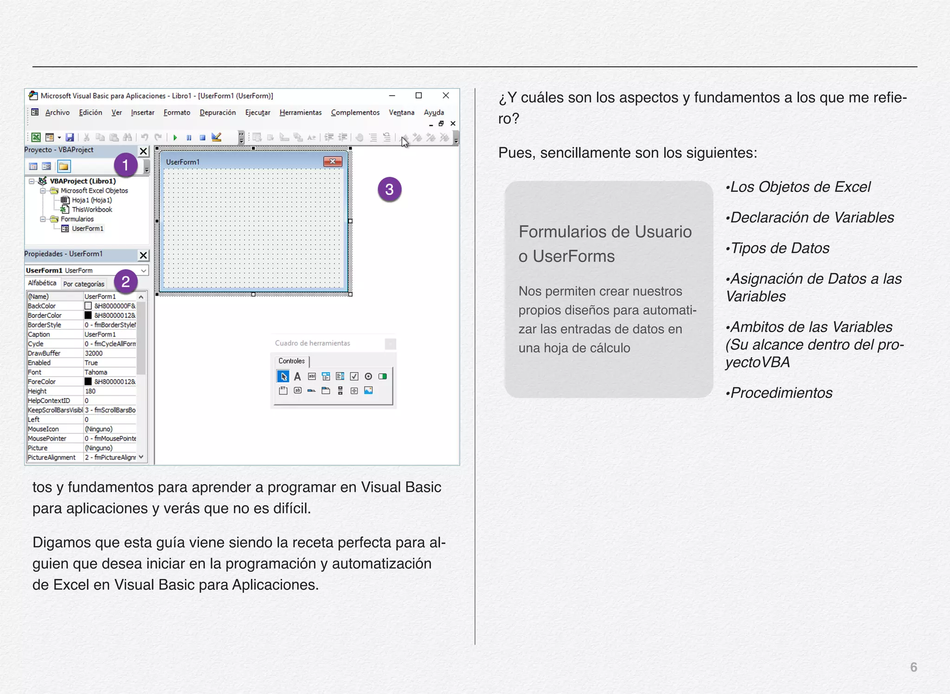Image resolution: width=950 pixels, height=694 pixels.
Task: Select the Controles tab in the toolbox
Action: coord(292,361)
